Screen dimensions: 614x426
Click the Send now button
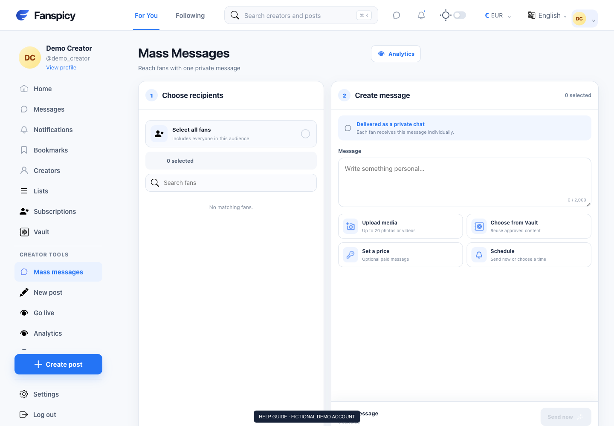point(566,417)
